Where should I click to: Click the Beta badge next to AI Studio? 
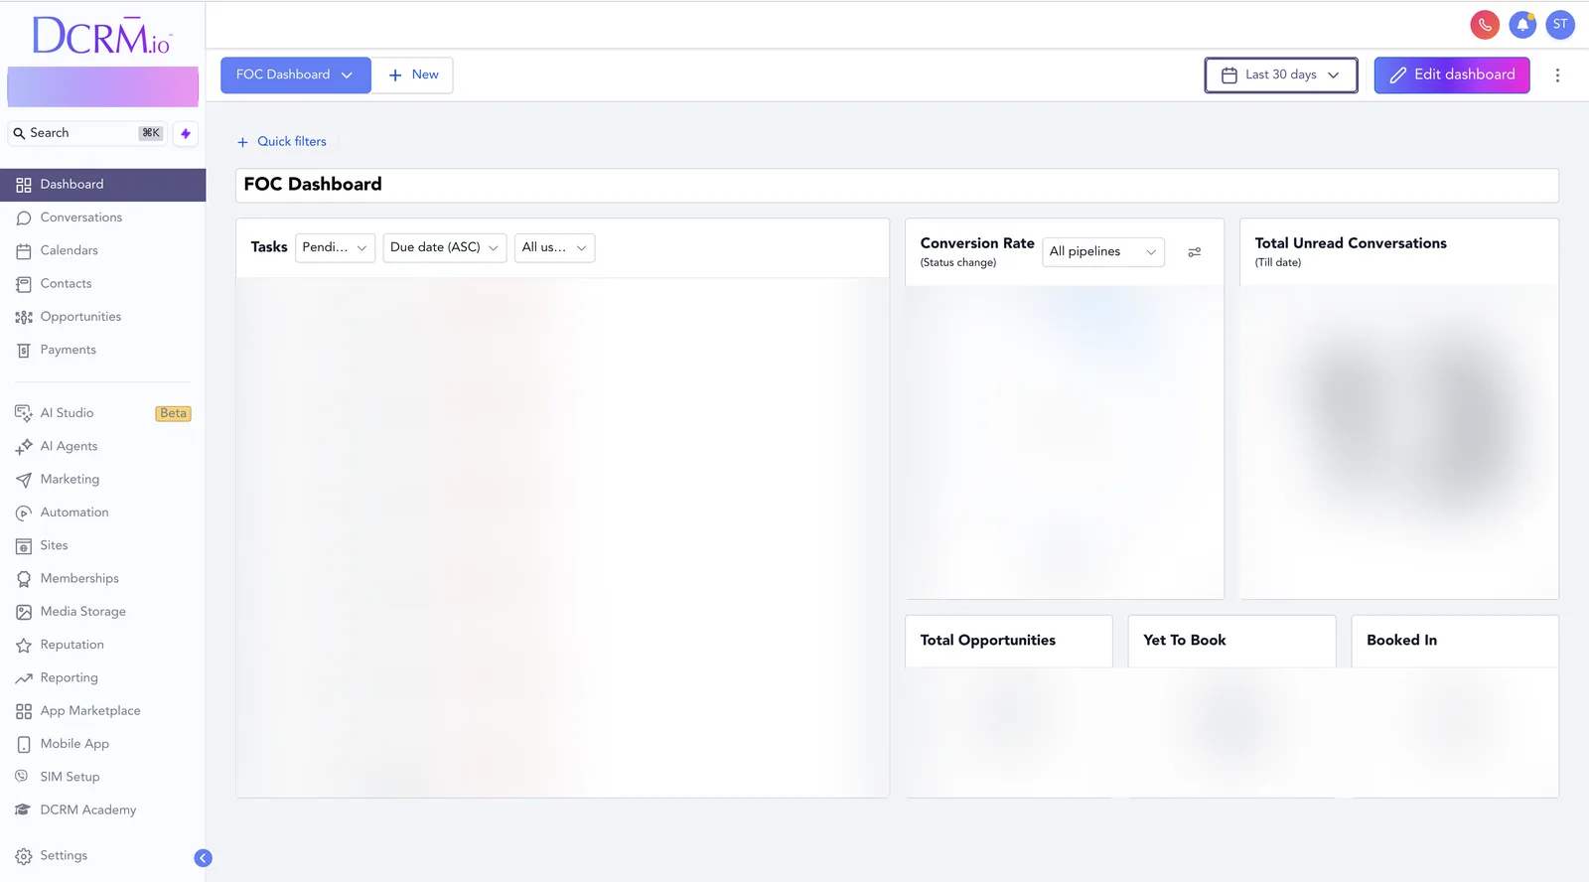[x=173, y=413]
